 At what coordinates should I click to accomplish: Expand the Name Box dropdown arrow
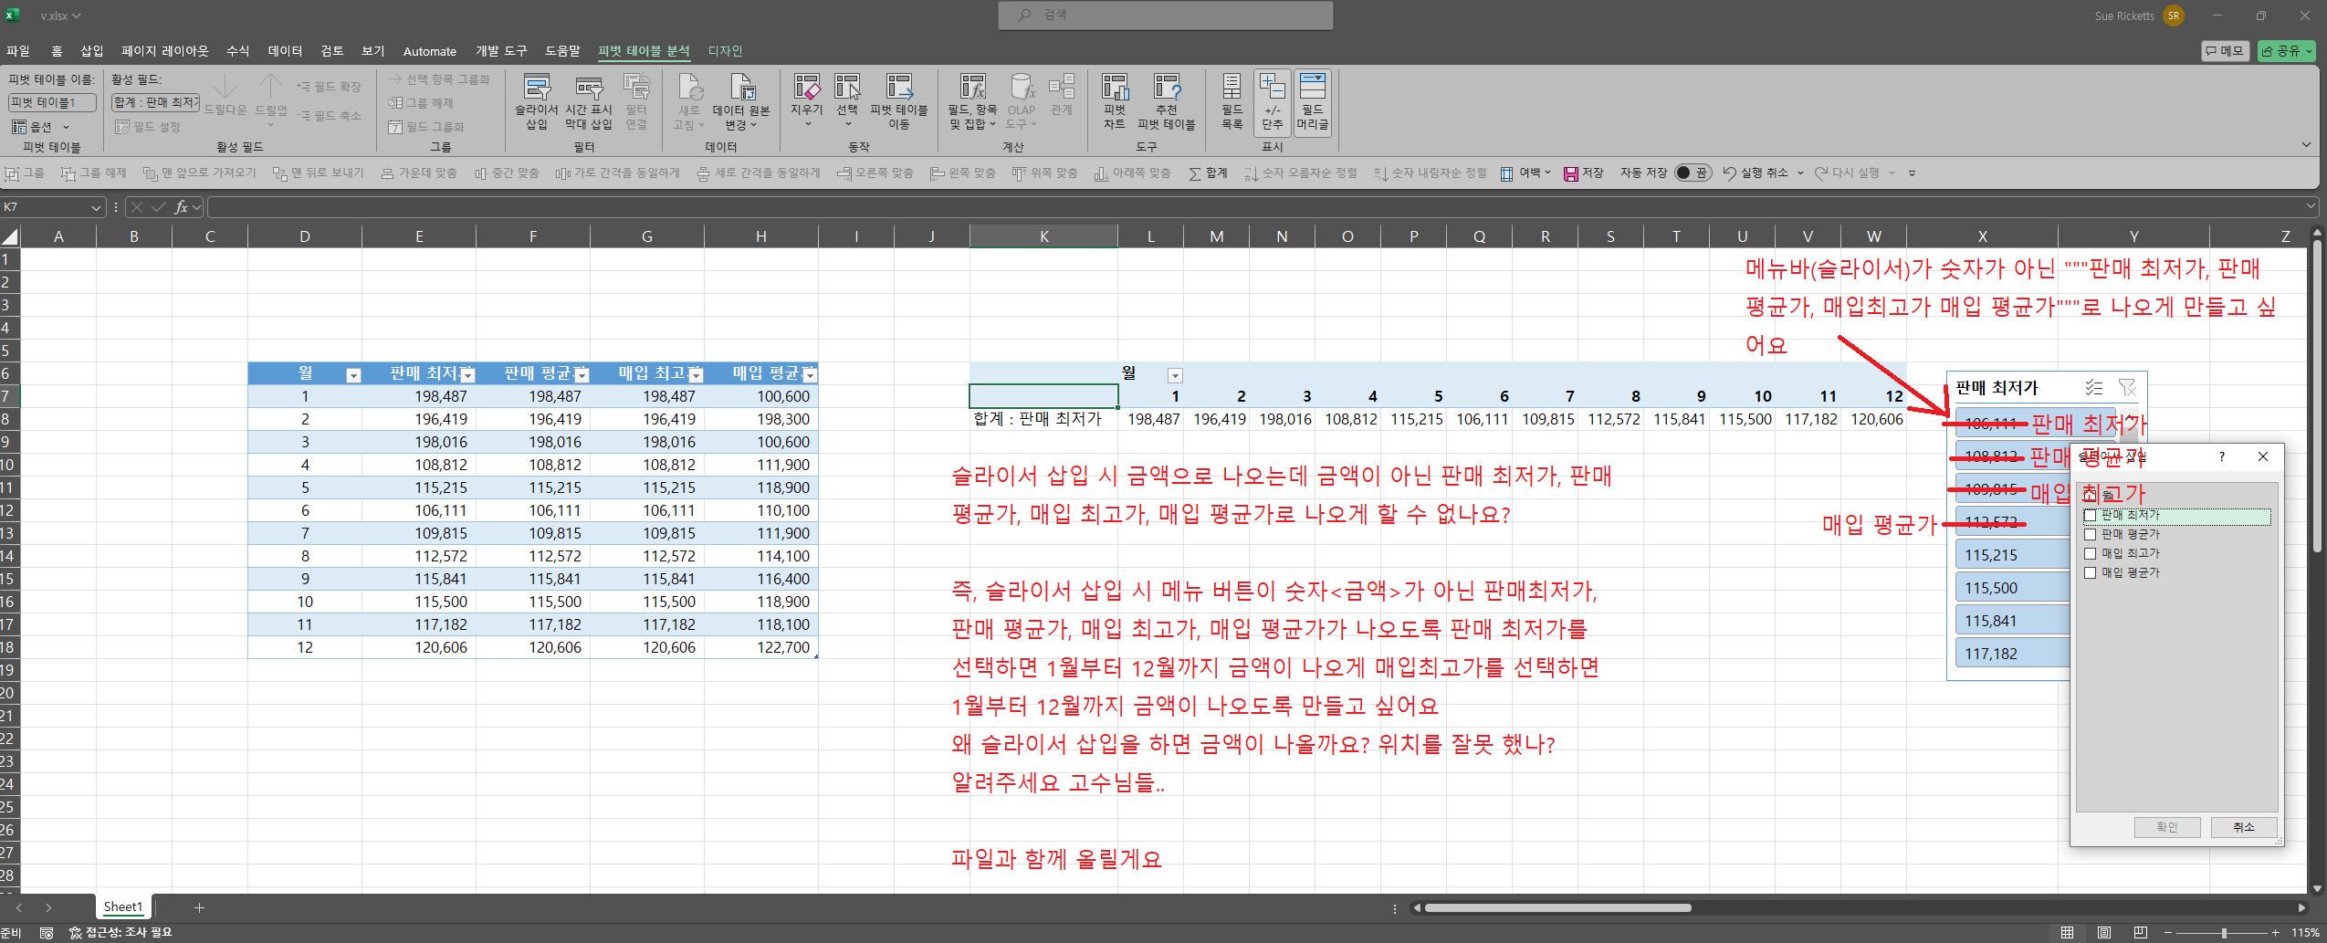96,207
